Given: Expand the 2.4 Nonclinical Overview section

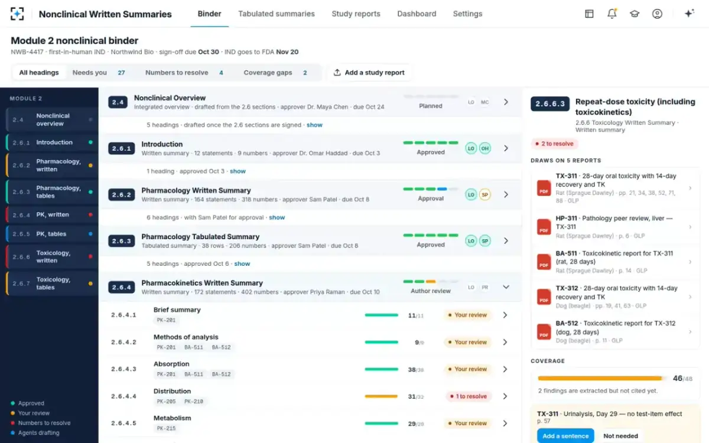Looking at the screenshot, I should click(x=506, y=102).
